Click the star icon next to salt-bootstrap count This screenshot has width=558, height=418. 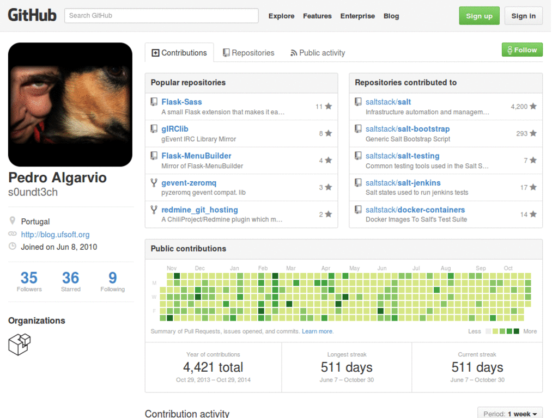pos(533,133)
